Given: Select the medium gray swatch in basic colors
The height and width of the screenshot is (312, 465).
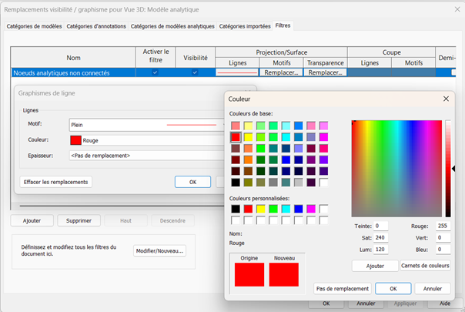Looking at the screenshot, I should pyautogui.click(x=273, y=183).
